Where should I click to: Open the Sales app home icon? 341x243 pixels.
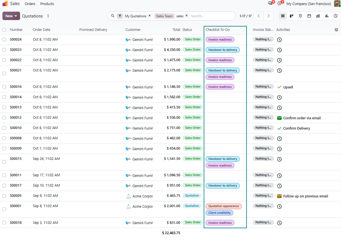point(5,4)
